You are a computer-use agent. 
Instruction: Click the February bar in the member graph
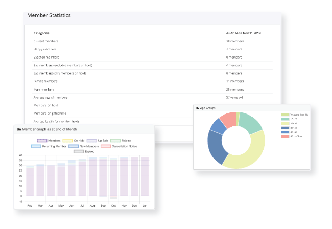click(30, 182)
